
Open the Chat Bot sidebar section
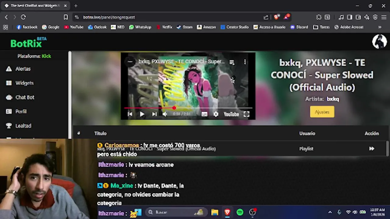(x=25, y=97)
